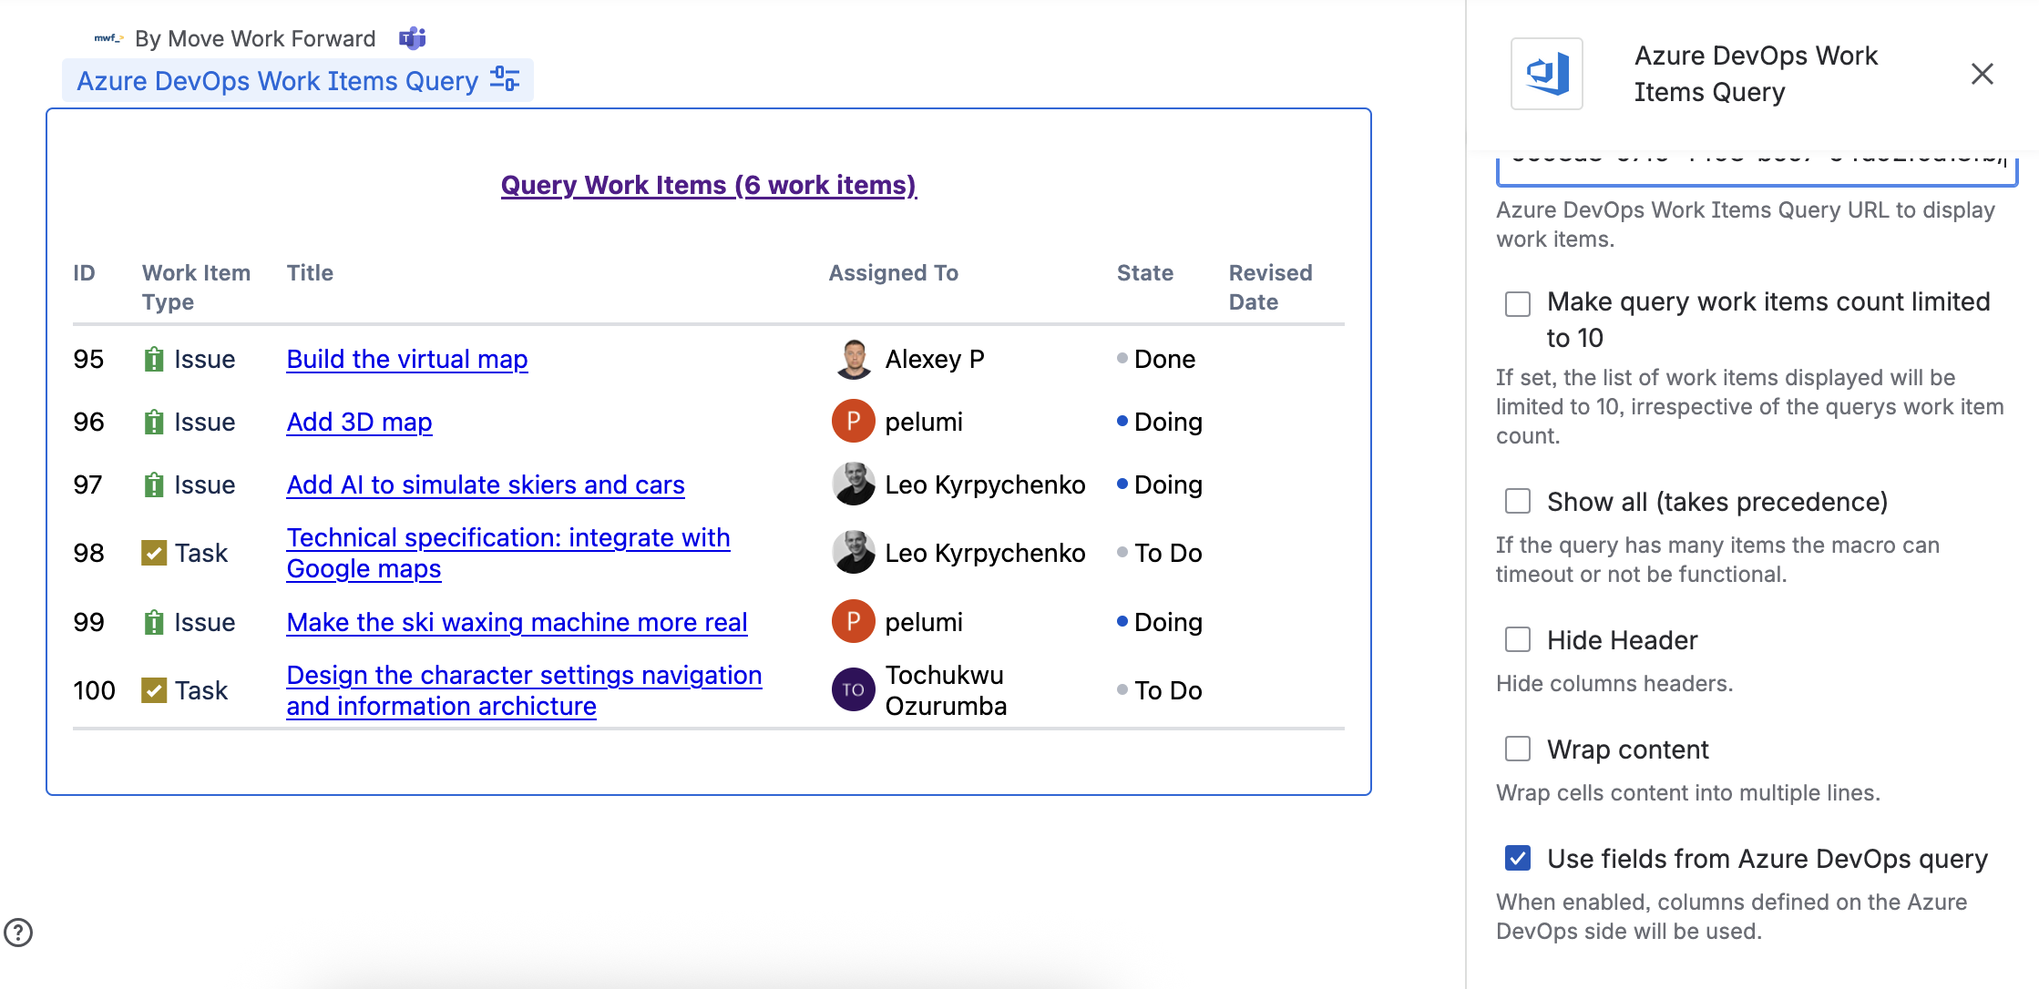Tick the Wrap content checkbox

point(1518,749)
